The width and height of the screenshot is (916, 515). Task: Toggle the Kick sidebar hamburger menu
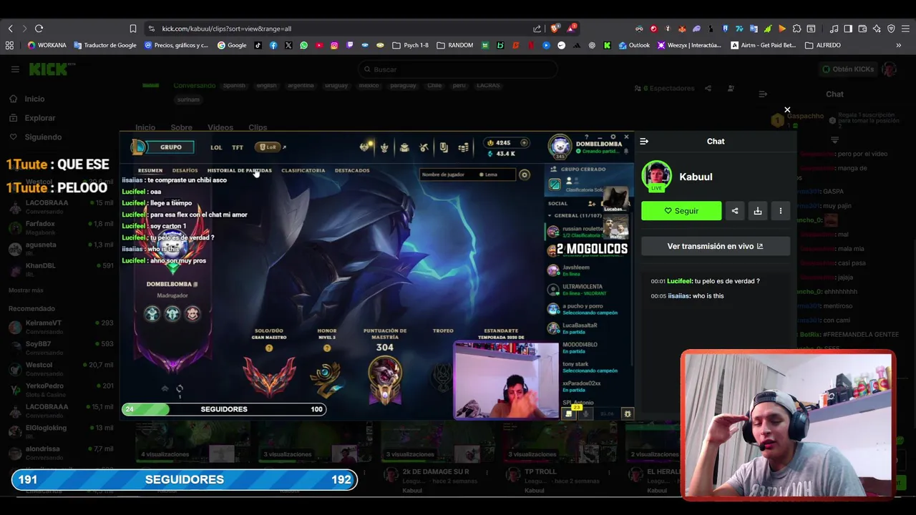tap(15, 69)
